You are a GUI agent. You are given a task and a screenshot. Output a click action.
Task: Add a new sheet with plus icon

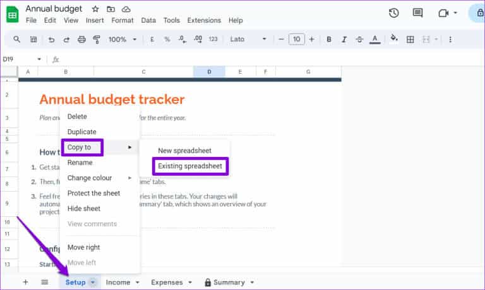25,282
